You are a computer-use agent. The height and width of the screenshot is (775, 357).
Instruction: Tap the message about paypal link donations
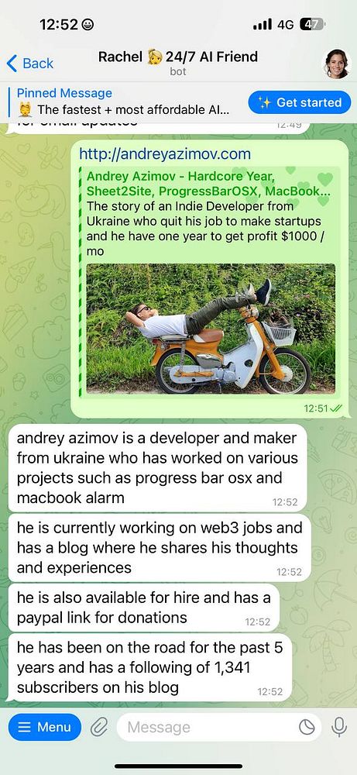click(x=144, y=608)
